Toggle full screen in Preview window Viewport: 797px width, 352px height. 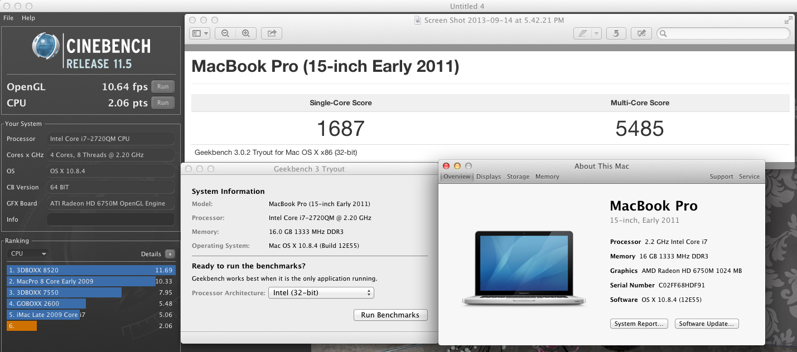[788, 20]
